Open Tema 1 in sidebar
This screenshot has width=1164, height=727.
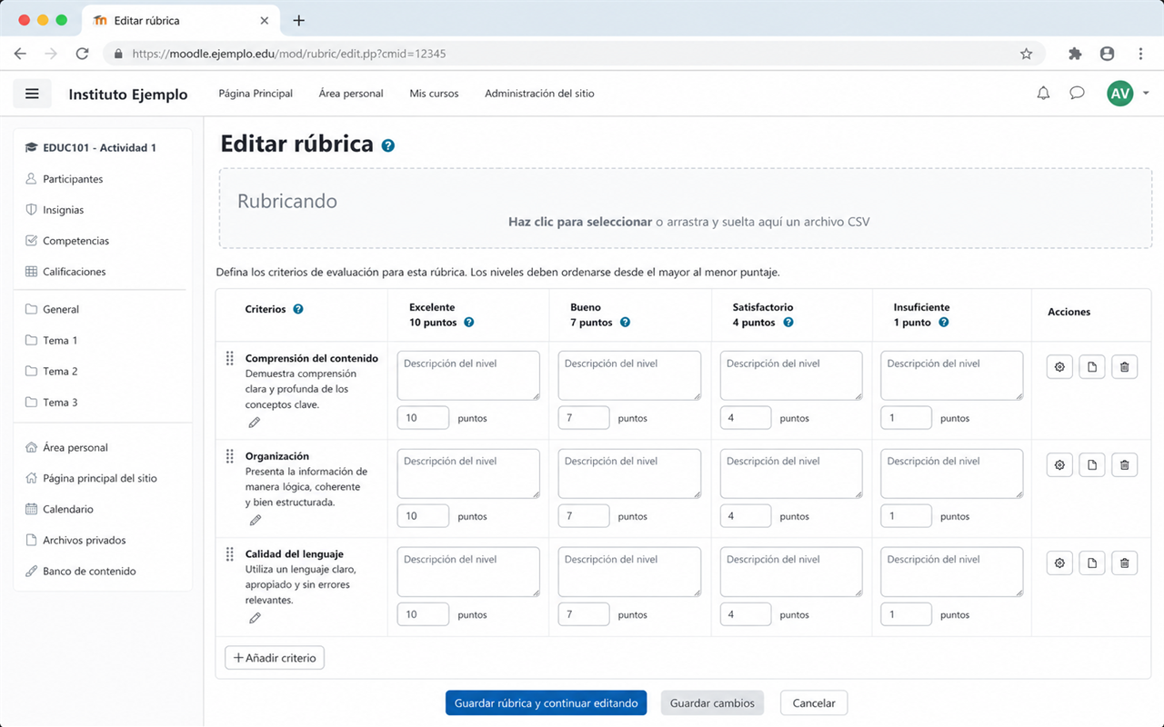[x=60, y=340]
